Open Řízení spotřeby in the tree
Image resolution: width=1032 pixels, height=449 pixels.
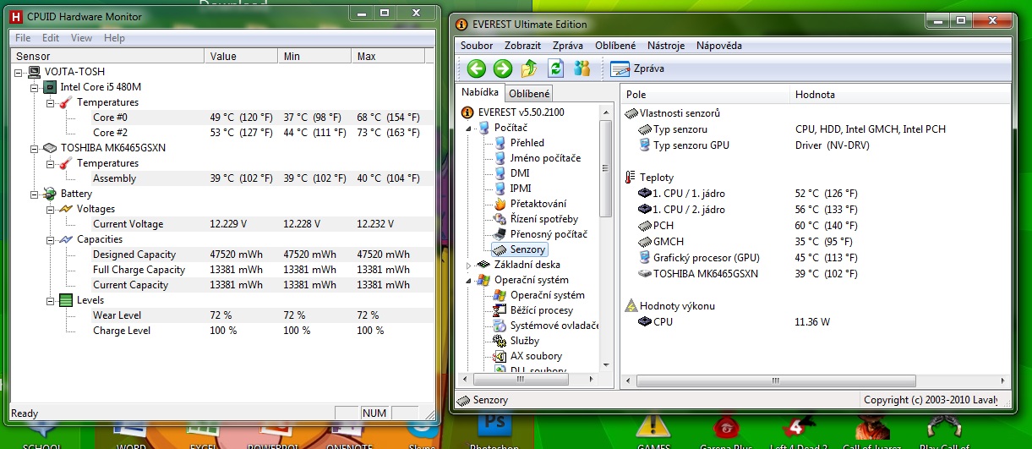coord(536,218)
